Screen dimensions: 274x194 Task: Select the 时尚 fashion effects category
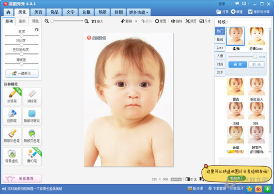pos(220,64)
